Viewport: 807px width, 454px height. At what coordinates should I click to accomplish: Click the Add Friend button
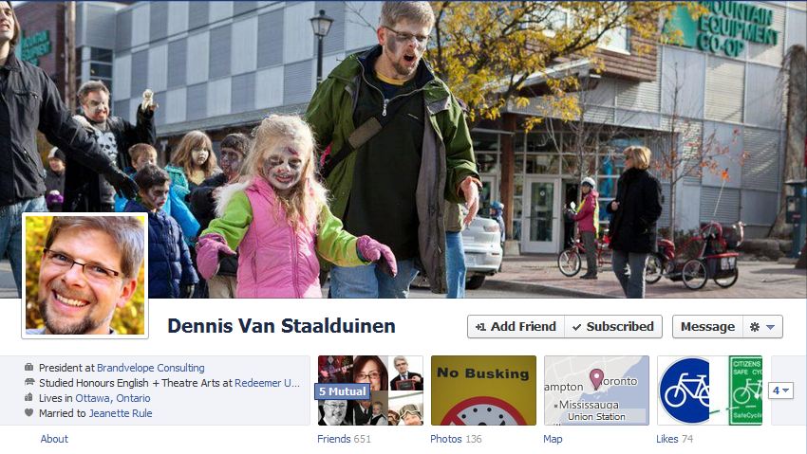pyautogui.click(x=516, y=327)
